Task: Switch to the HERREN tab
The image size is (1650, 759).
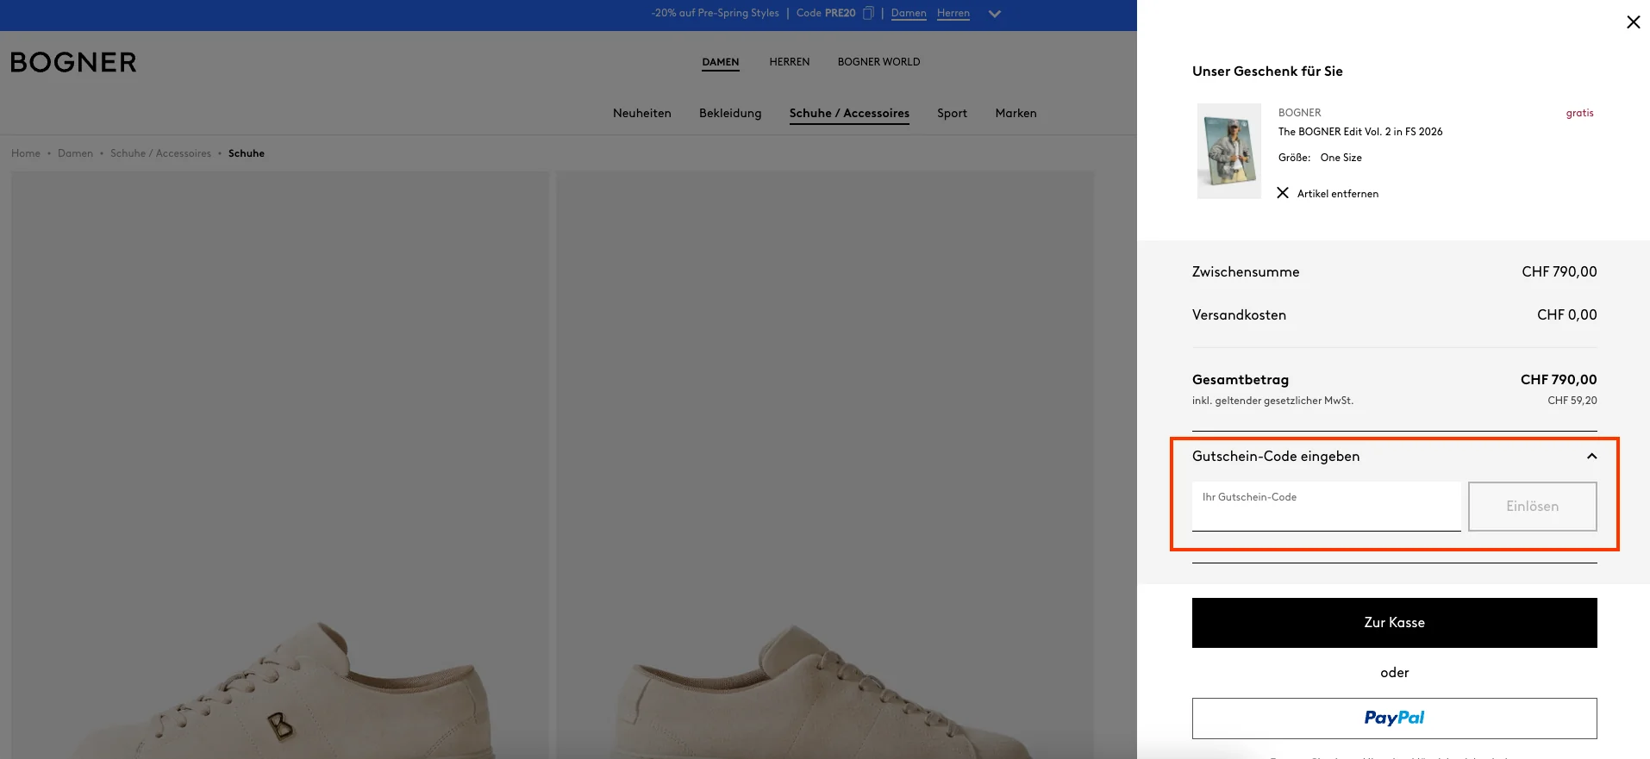Action: coord(789,62)
